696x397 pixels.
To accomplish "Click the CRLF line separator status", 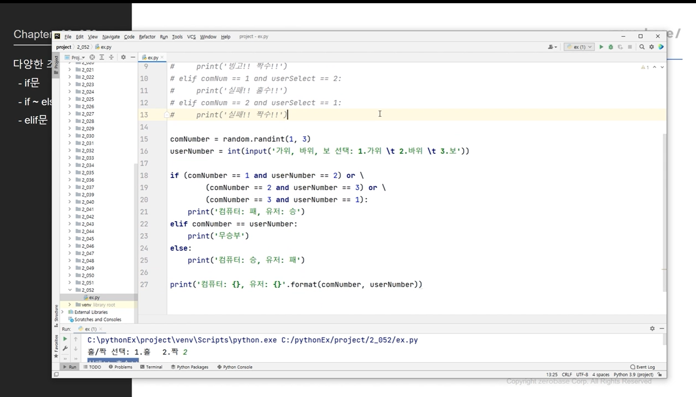I will (x=567, y=375).
